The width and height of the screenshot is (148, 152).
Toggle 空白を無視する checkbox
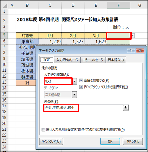coord(81,80)
